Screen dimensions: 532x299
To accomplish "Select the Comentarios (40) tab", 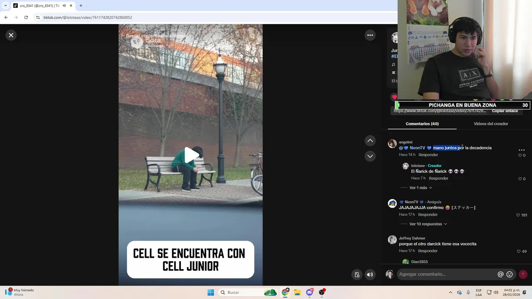I will coord(422,124).
